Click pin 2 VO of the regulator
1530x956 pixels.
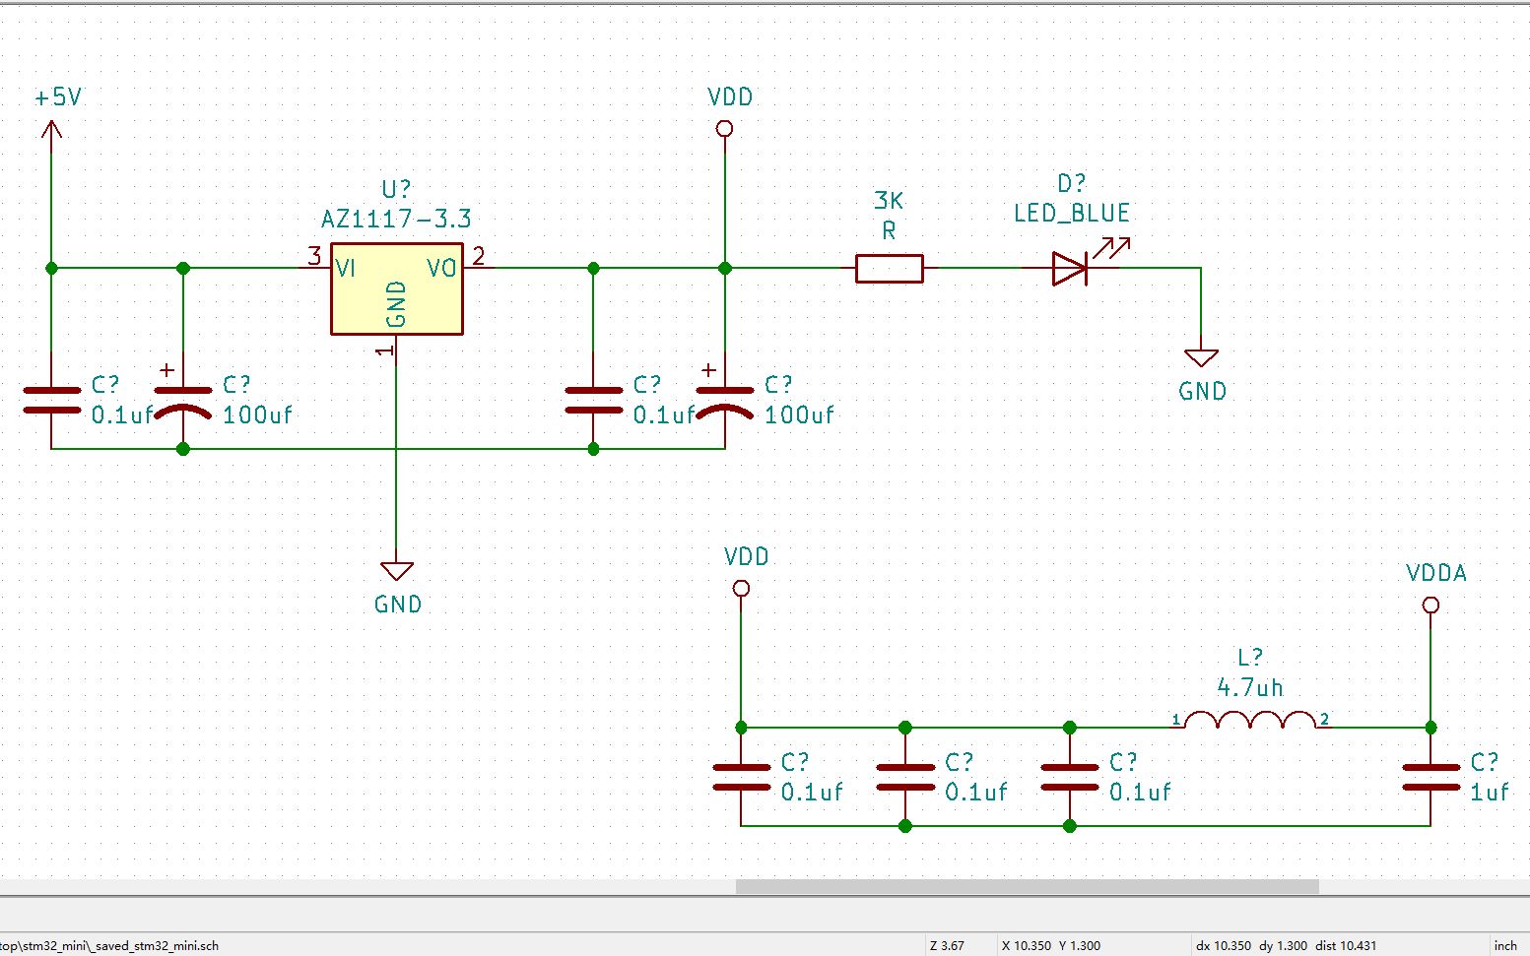(478, 267)
